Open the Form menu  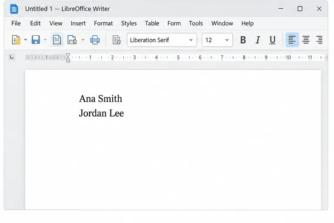coord(174,23)
